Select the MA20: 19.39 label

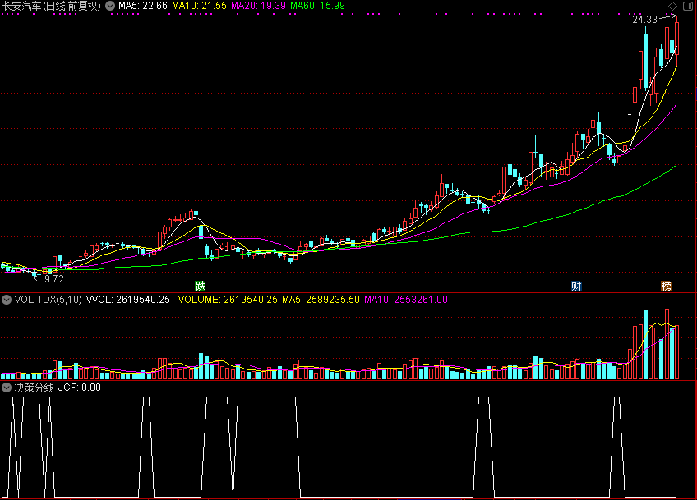click(x=258, y=6)
